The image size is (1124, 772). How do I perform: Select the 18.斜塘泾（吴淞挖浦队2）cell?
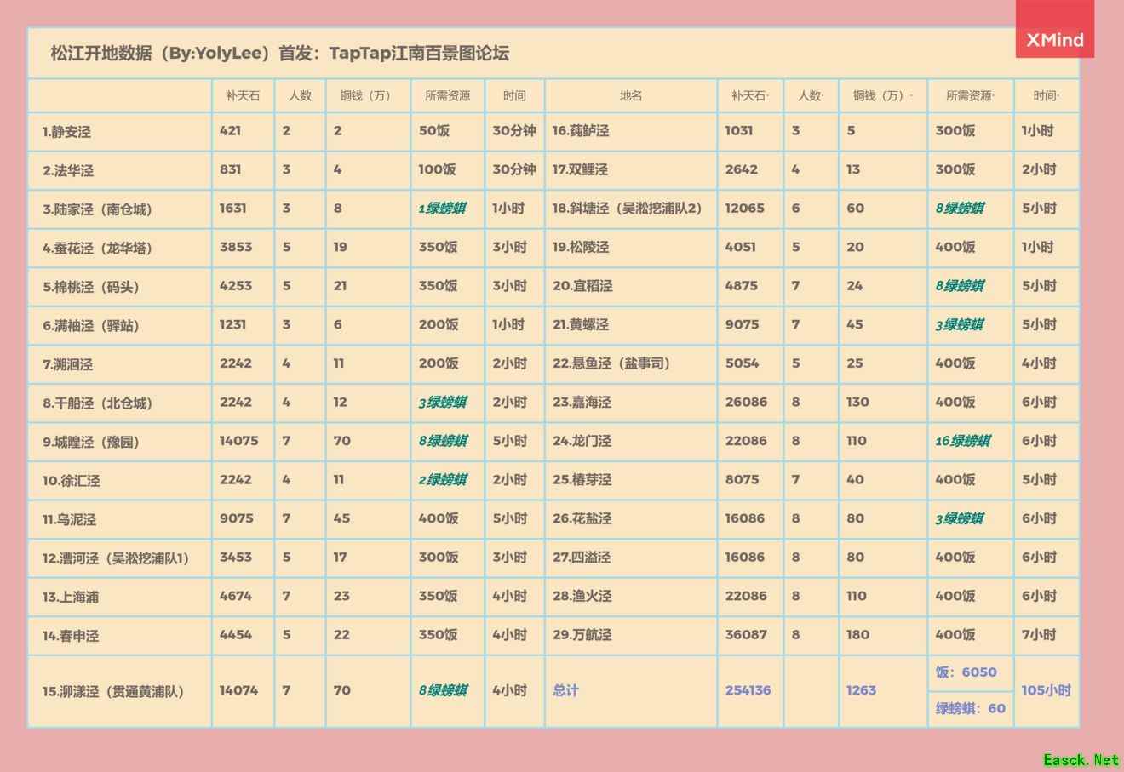pyautogui.click(x=627, y=209)
